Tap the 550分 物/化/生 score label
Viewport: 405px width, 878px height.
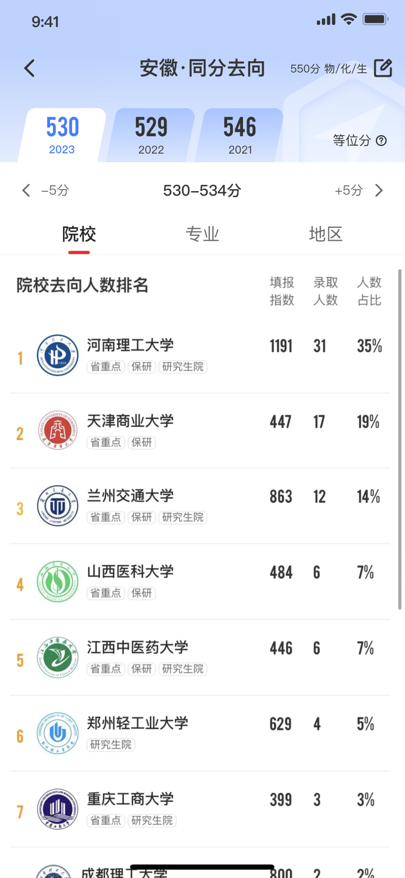328,69
